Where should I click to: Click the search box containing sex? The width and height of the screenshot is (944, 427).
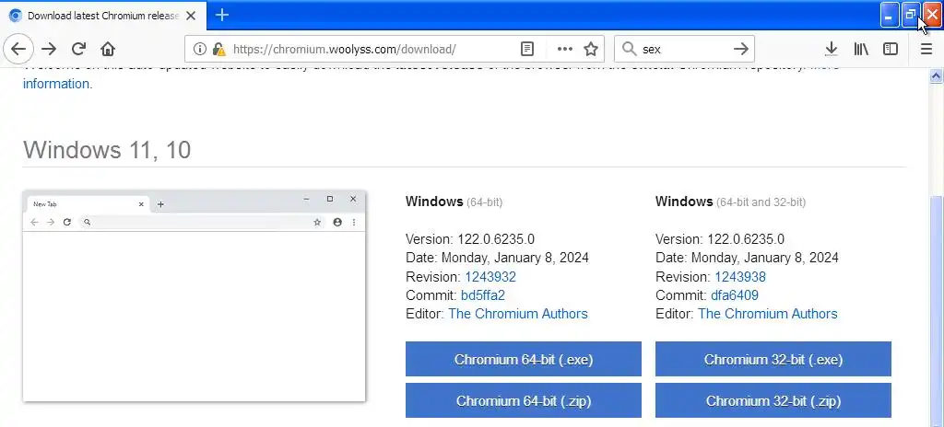(x=684, y=49)
